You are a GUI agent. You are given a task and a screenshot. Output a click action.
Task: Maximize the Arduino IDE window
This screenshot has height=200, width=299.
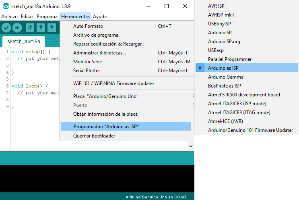point(167,6)
